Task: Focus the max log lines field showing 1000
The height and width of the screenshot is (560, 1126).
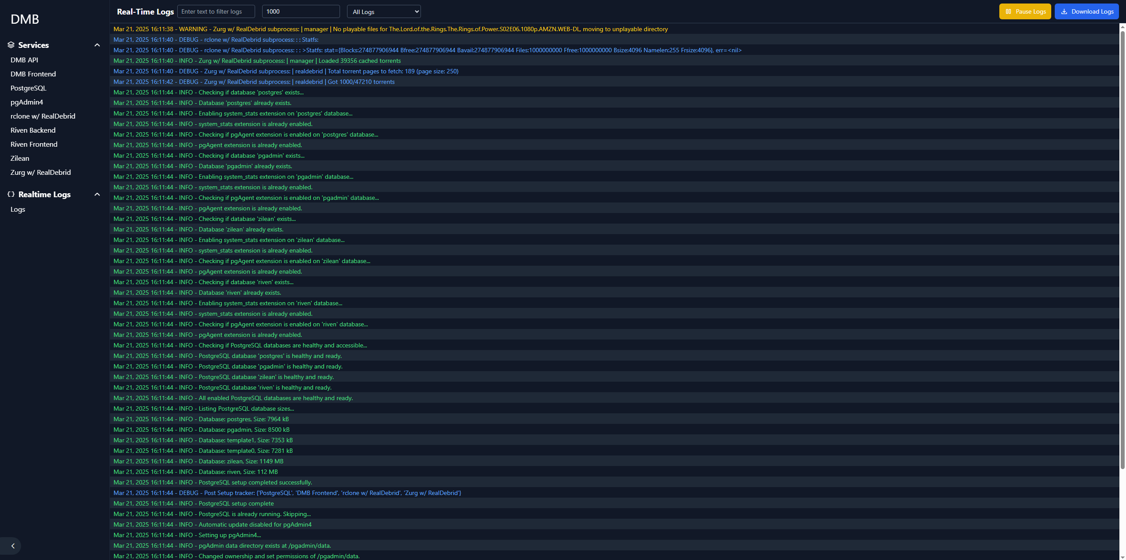Action: click(301, 11)
